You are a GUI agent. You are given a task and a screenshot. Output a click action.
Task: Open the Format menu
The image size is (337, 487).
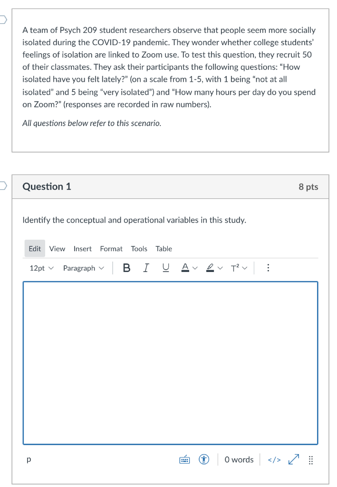pyautogui.click(x=111, y=248)
